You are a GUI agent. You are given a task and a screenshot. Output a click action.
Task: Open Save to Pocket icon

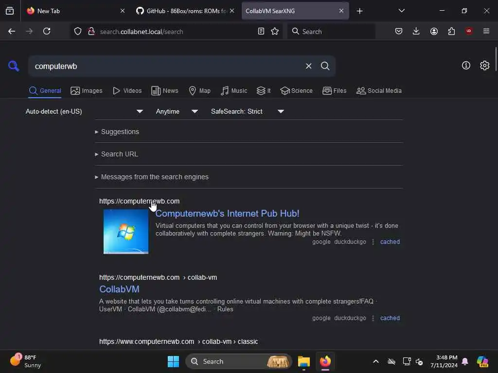(399, 31)
